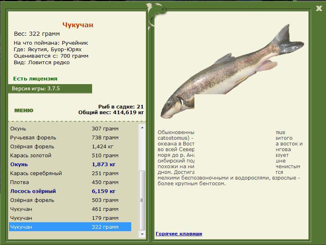Click Оценивается с: 700 грамм line
326x245 pixels.
point(51,56)
